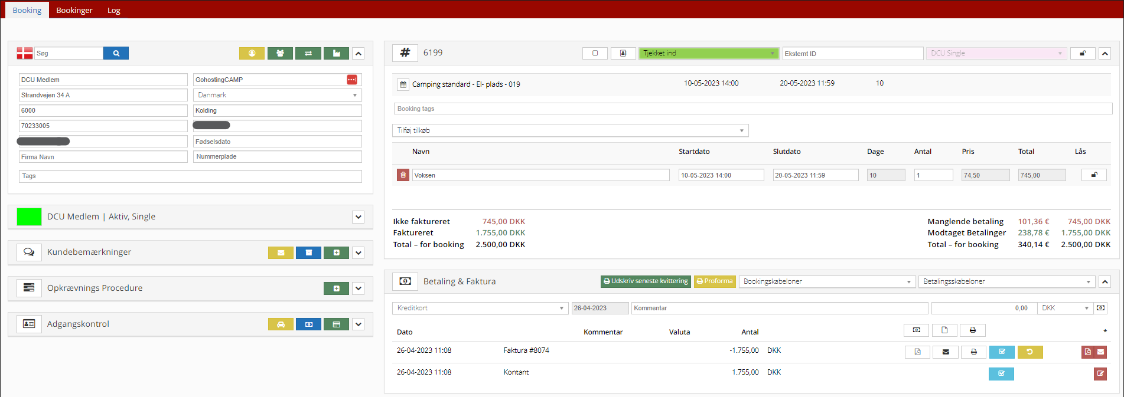Click the red edit icon on Kontant row
This screenshot has width=1124, height=397.
point(1100,373)
